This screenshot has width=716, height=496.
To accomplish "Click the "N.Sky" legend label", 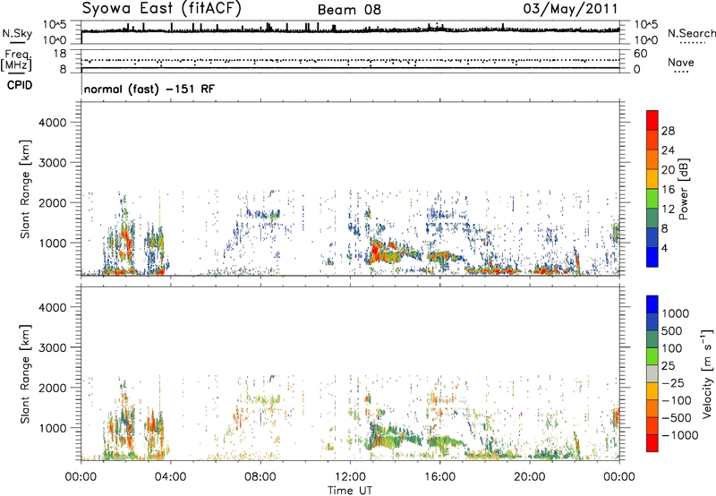I will [17, 33].
